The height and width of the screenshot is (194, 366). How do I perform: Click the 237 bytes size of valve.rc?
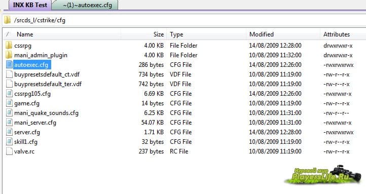[151, 151]
